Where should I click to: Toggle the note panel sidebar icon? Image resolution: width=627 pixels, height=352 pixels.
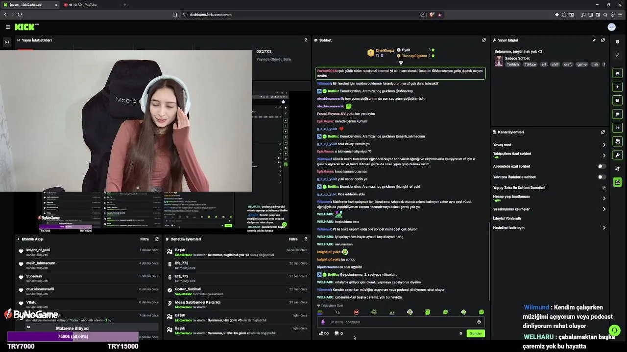pyautogui.click(x=617, y=100)
